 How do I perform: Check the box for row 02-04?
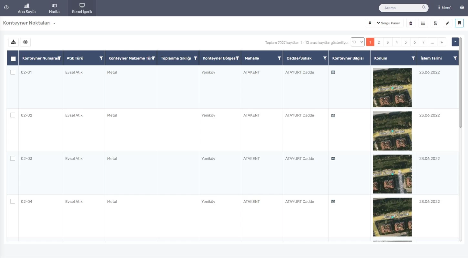pyautogui.click(x=13, y=201)
